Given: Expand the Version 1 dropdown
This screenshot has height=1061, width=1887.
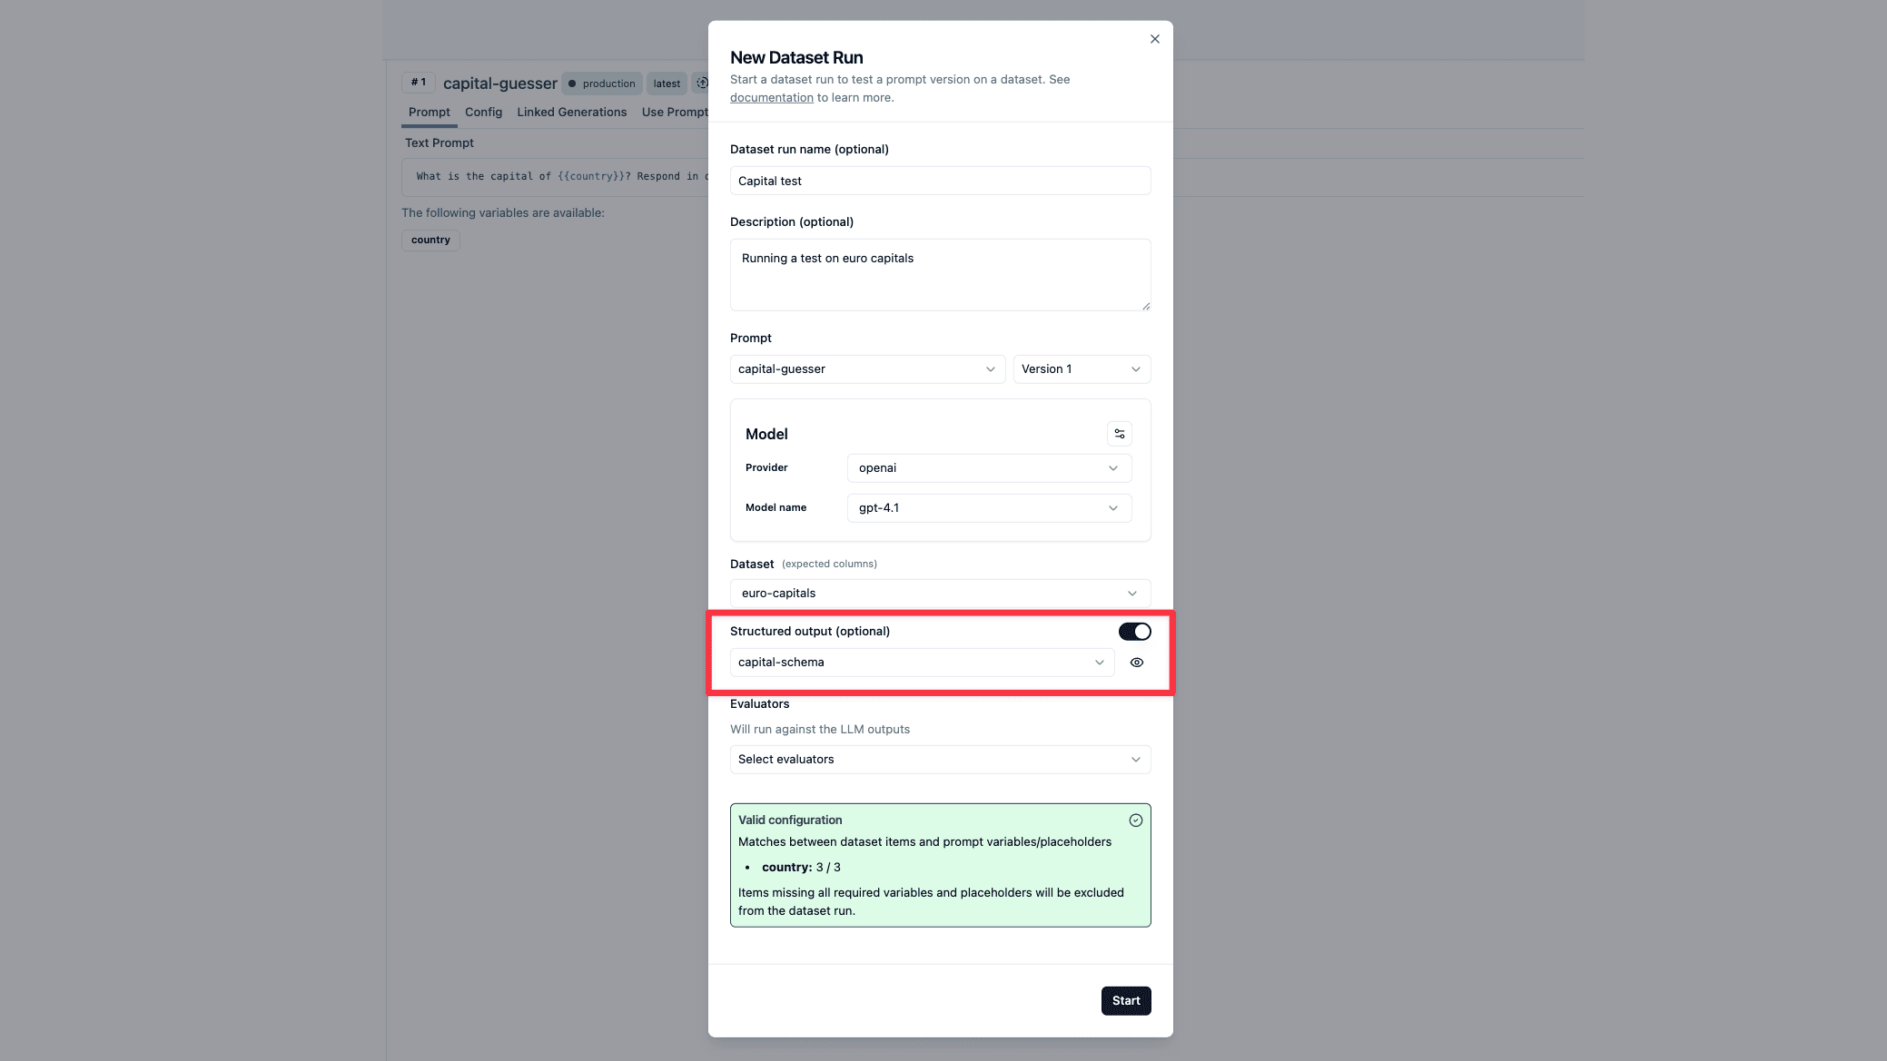Looking at the screenshot, I should click(x=1081, y=368).
